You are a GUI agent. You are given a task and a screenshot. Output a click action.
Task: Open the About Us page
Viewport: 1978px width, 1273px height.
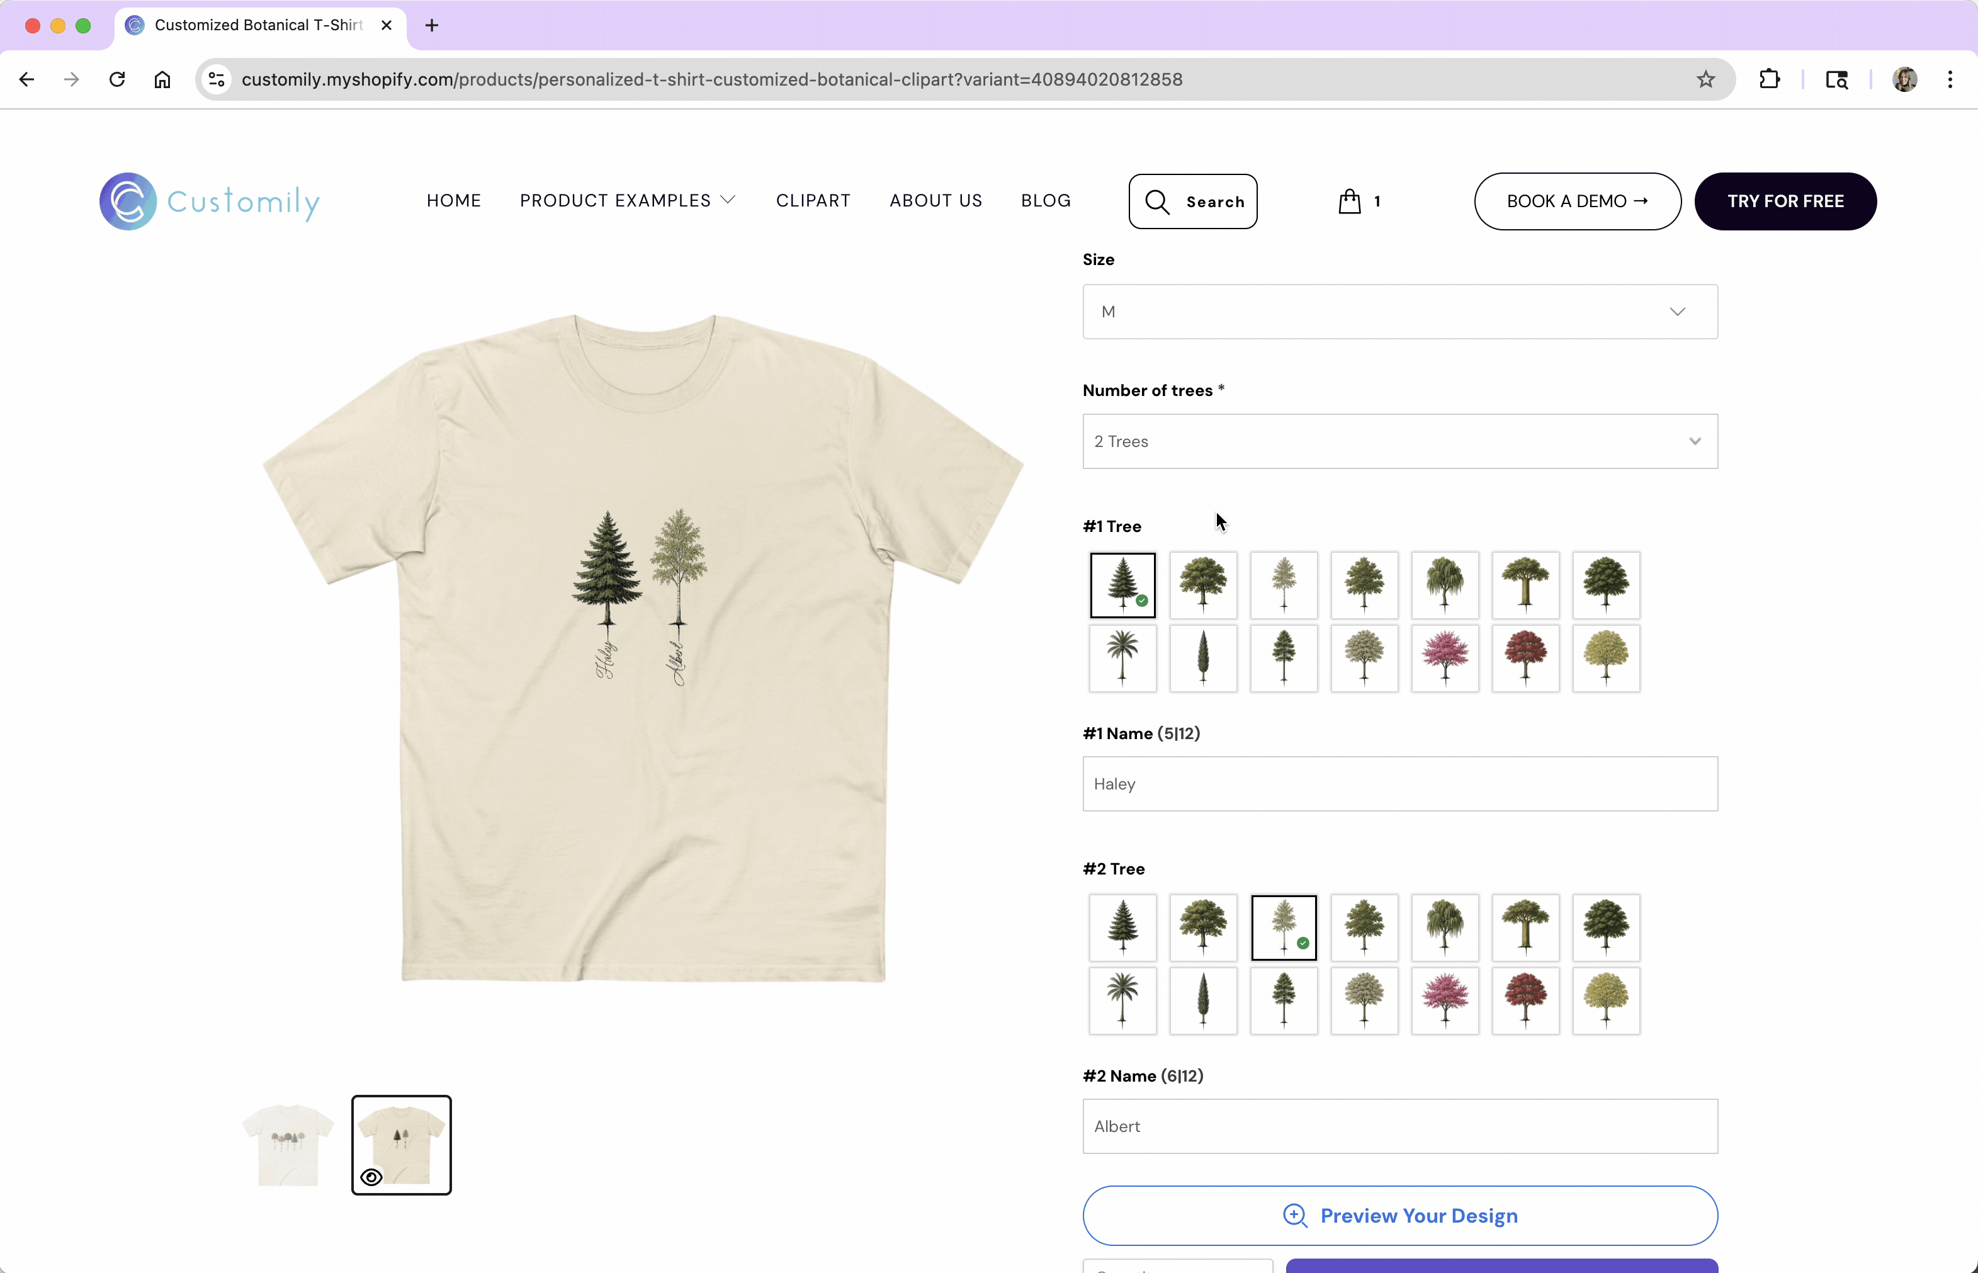coord(935,201)
